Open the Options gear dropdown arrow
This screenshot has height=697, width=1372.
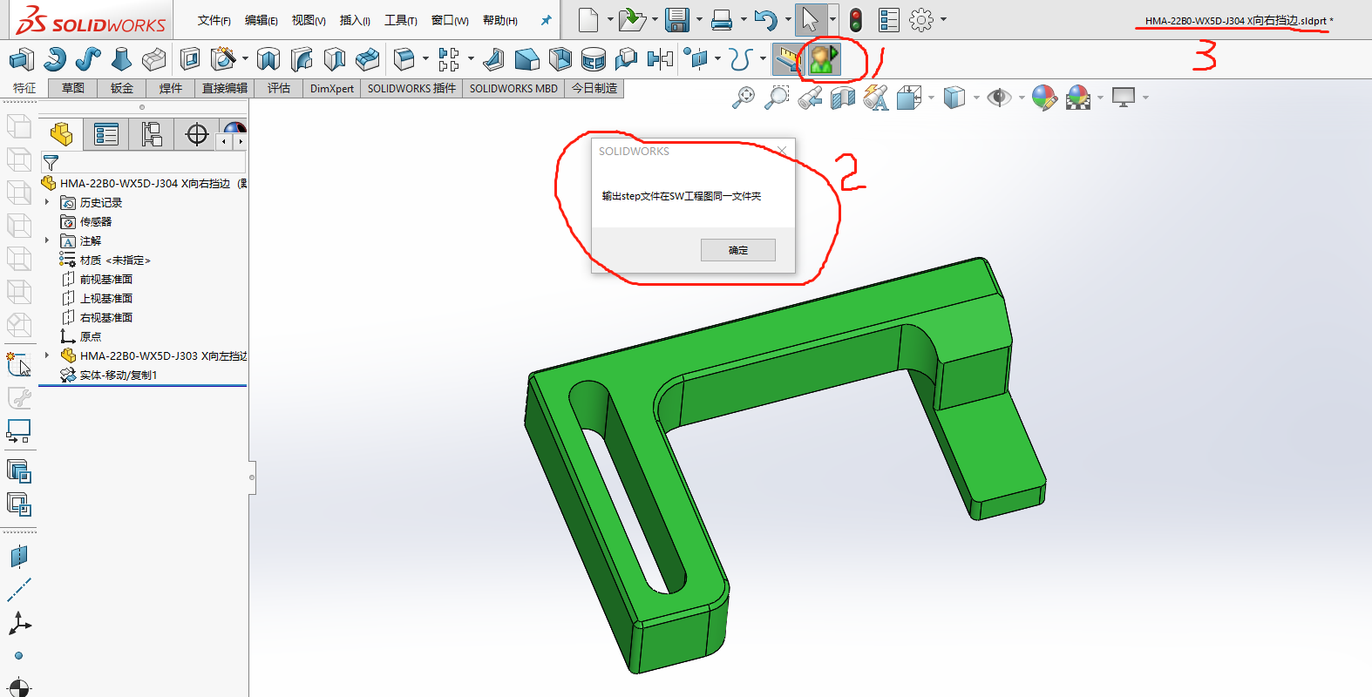pyautogui.click(x=943, y=19)
